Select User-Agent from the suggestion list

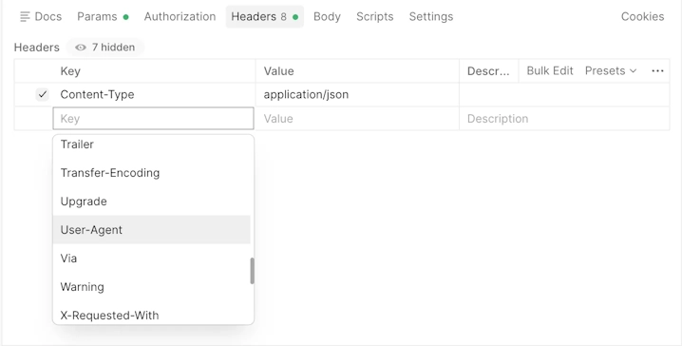tap(151, 229)
